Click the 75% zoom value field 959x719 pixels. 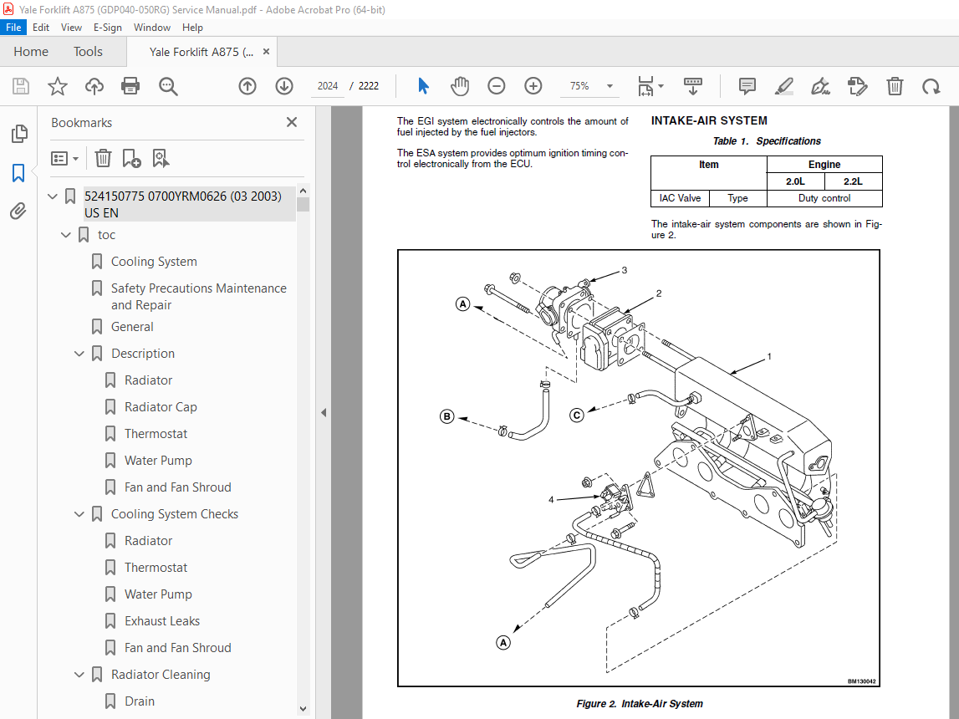[x=579, y=86]
